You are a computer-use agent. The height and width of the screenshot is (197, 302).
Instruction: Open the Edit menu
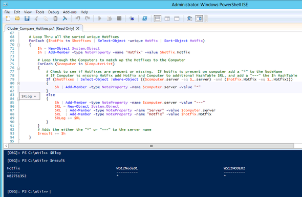tap(17, 12)
